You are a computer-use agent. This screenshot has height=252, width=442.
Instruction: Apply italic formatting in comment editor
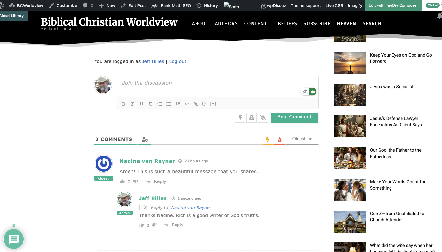(132, 104)
